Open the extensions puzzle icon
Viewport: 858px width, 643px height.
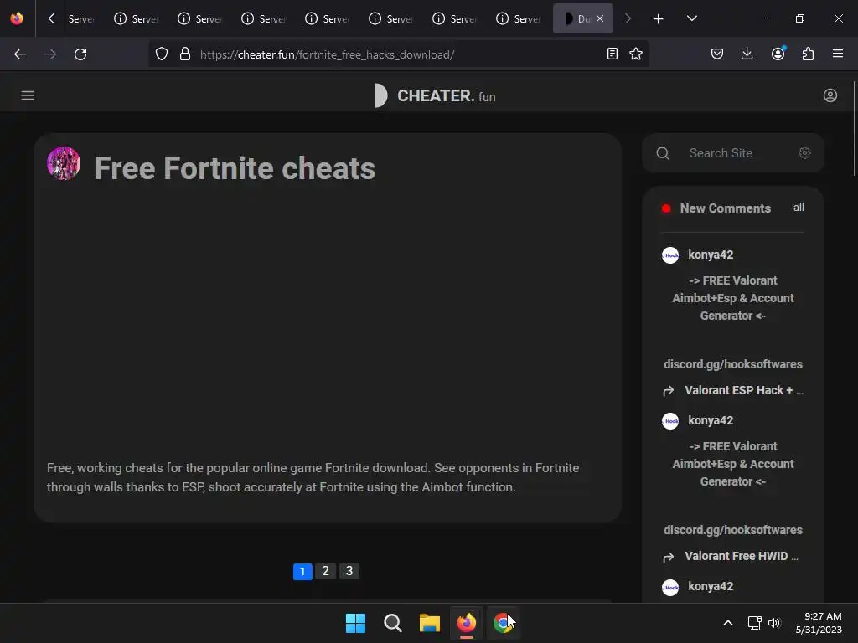[809, 54]
